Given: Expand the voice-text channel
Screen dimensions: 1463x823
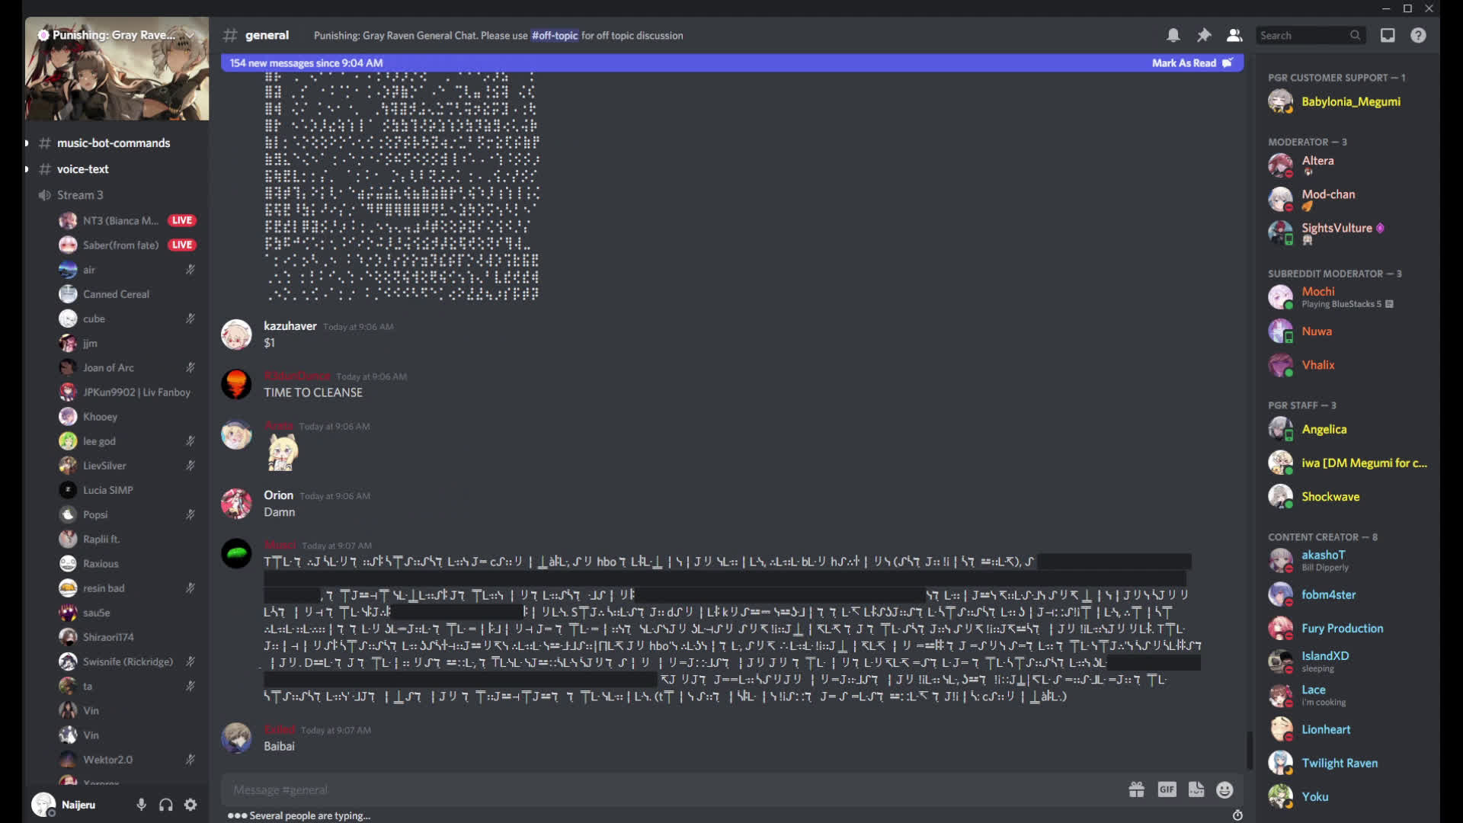Looking at the screenshot, I should [x=25, y=169].
